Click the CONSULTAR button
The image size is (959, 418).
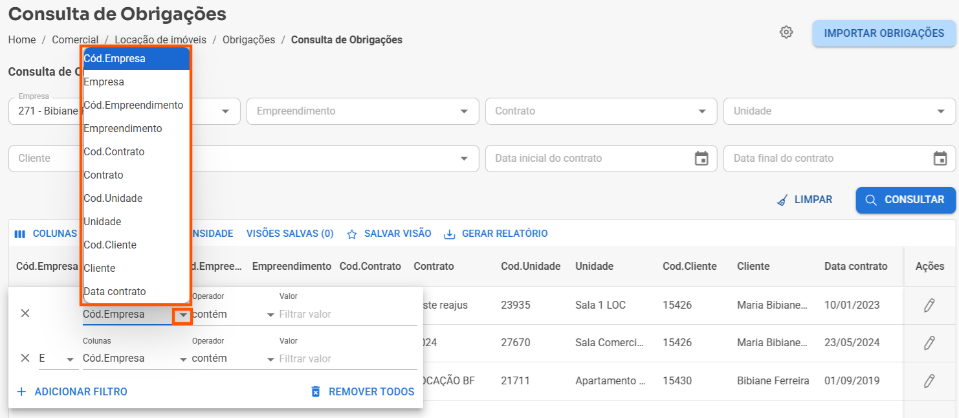(x=905, y=200)
